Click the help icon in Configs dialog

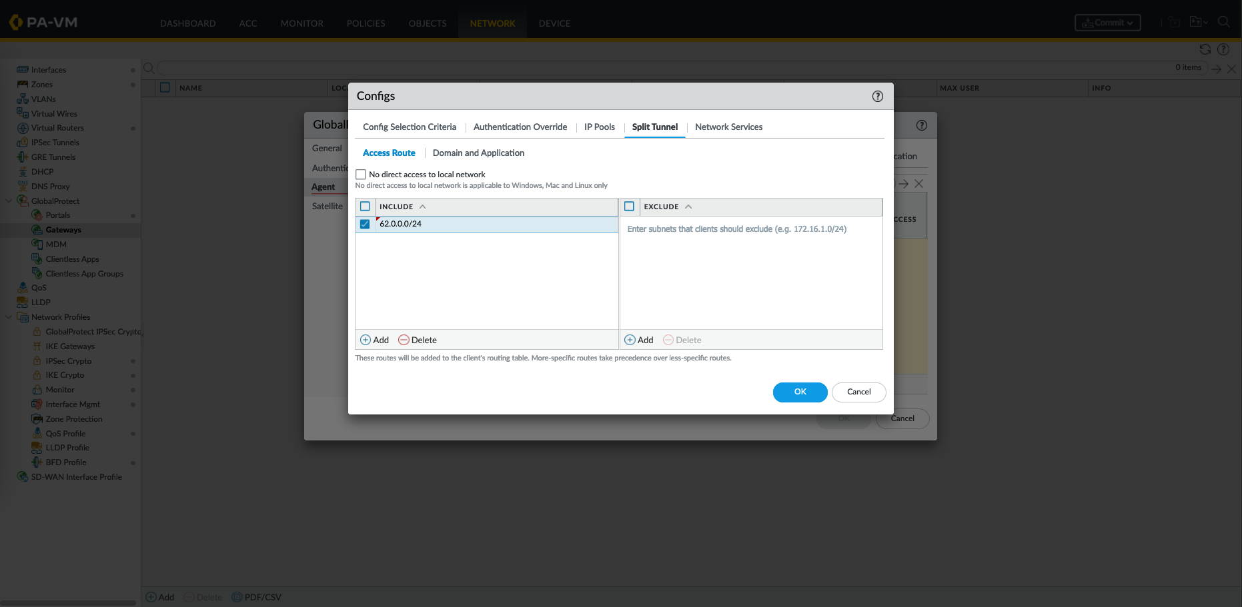[x=877, y=97]
